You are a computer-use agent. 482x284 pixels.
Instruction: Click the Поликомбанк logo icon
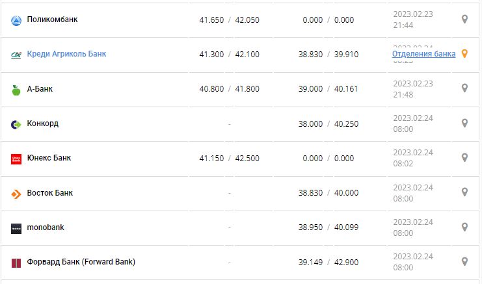(16, 20)
